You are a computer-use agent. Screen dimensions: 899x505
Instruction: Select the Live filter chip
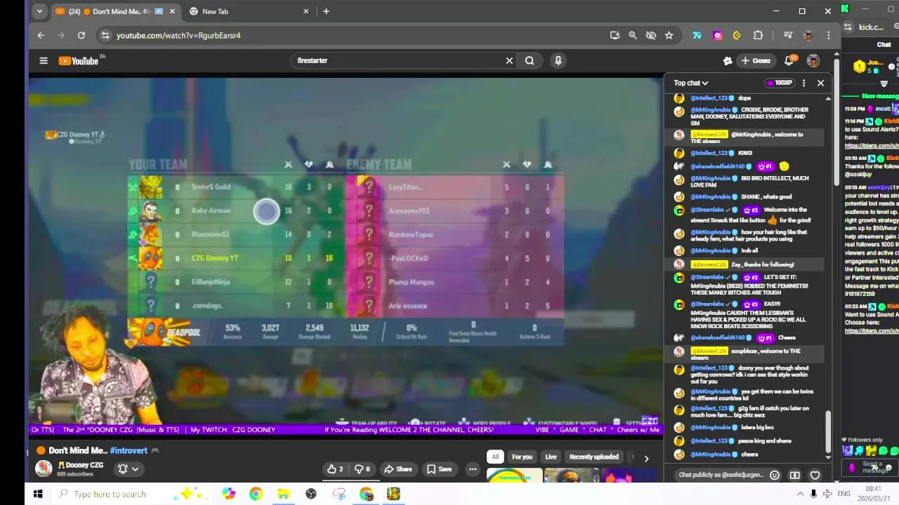pyautogui.click(x=551, y=457)
